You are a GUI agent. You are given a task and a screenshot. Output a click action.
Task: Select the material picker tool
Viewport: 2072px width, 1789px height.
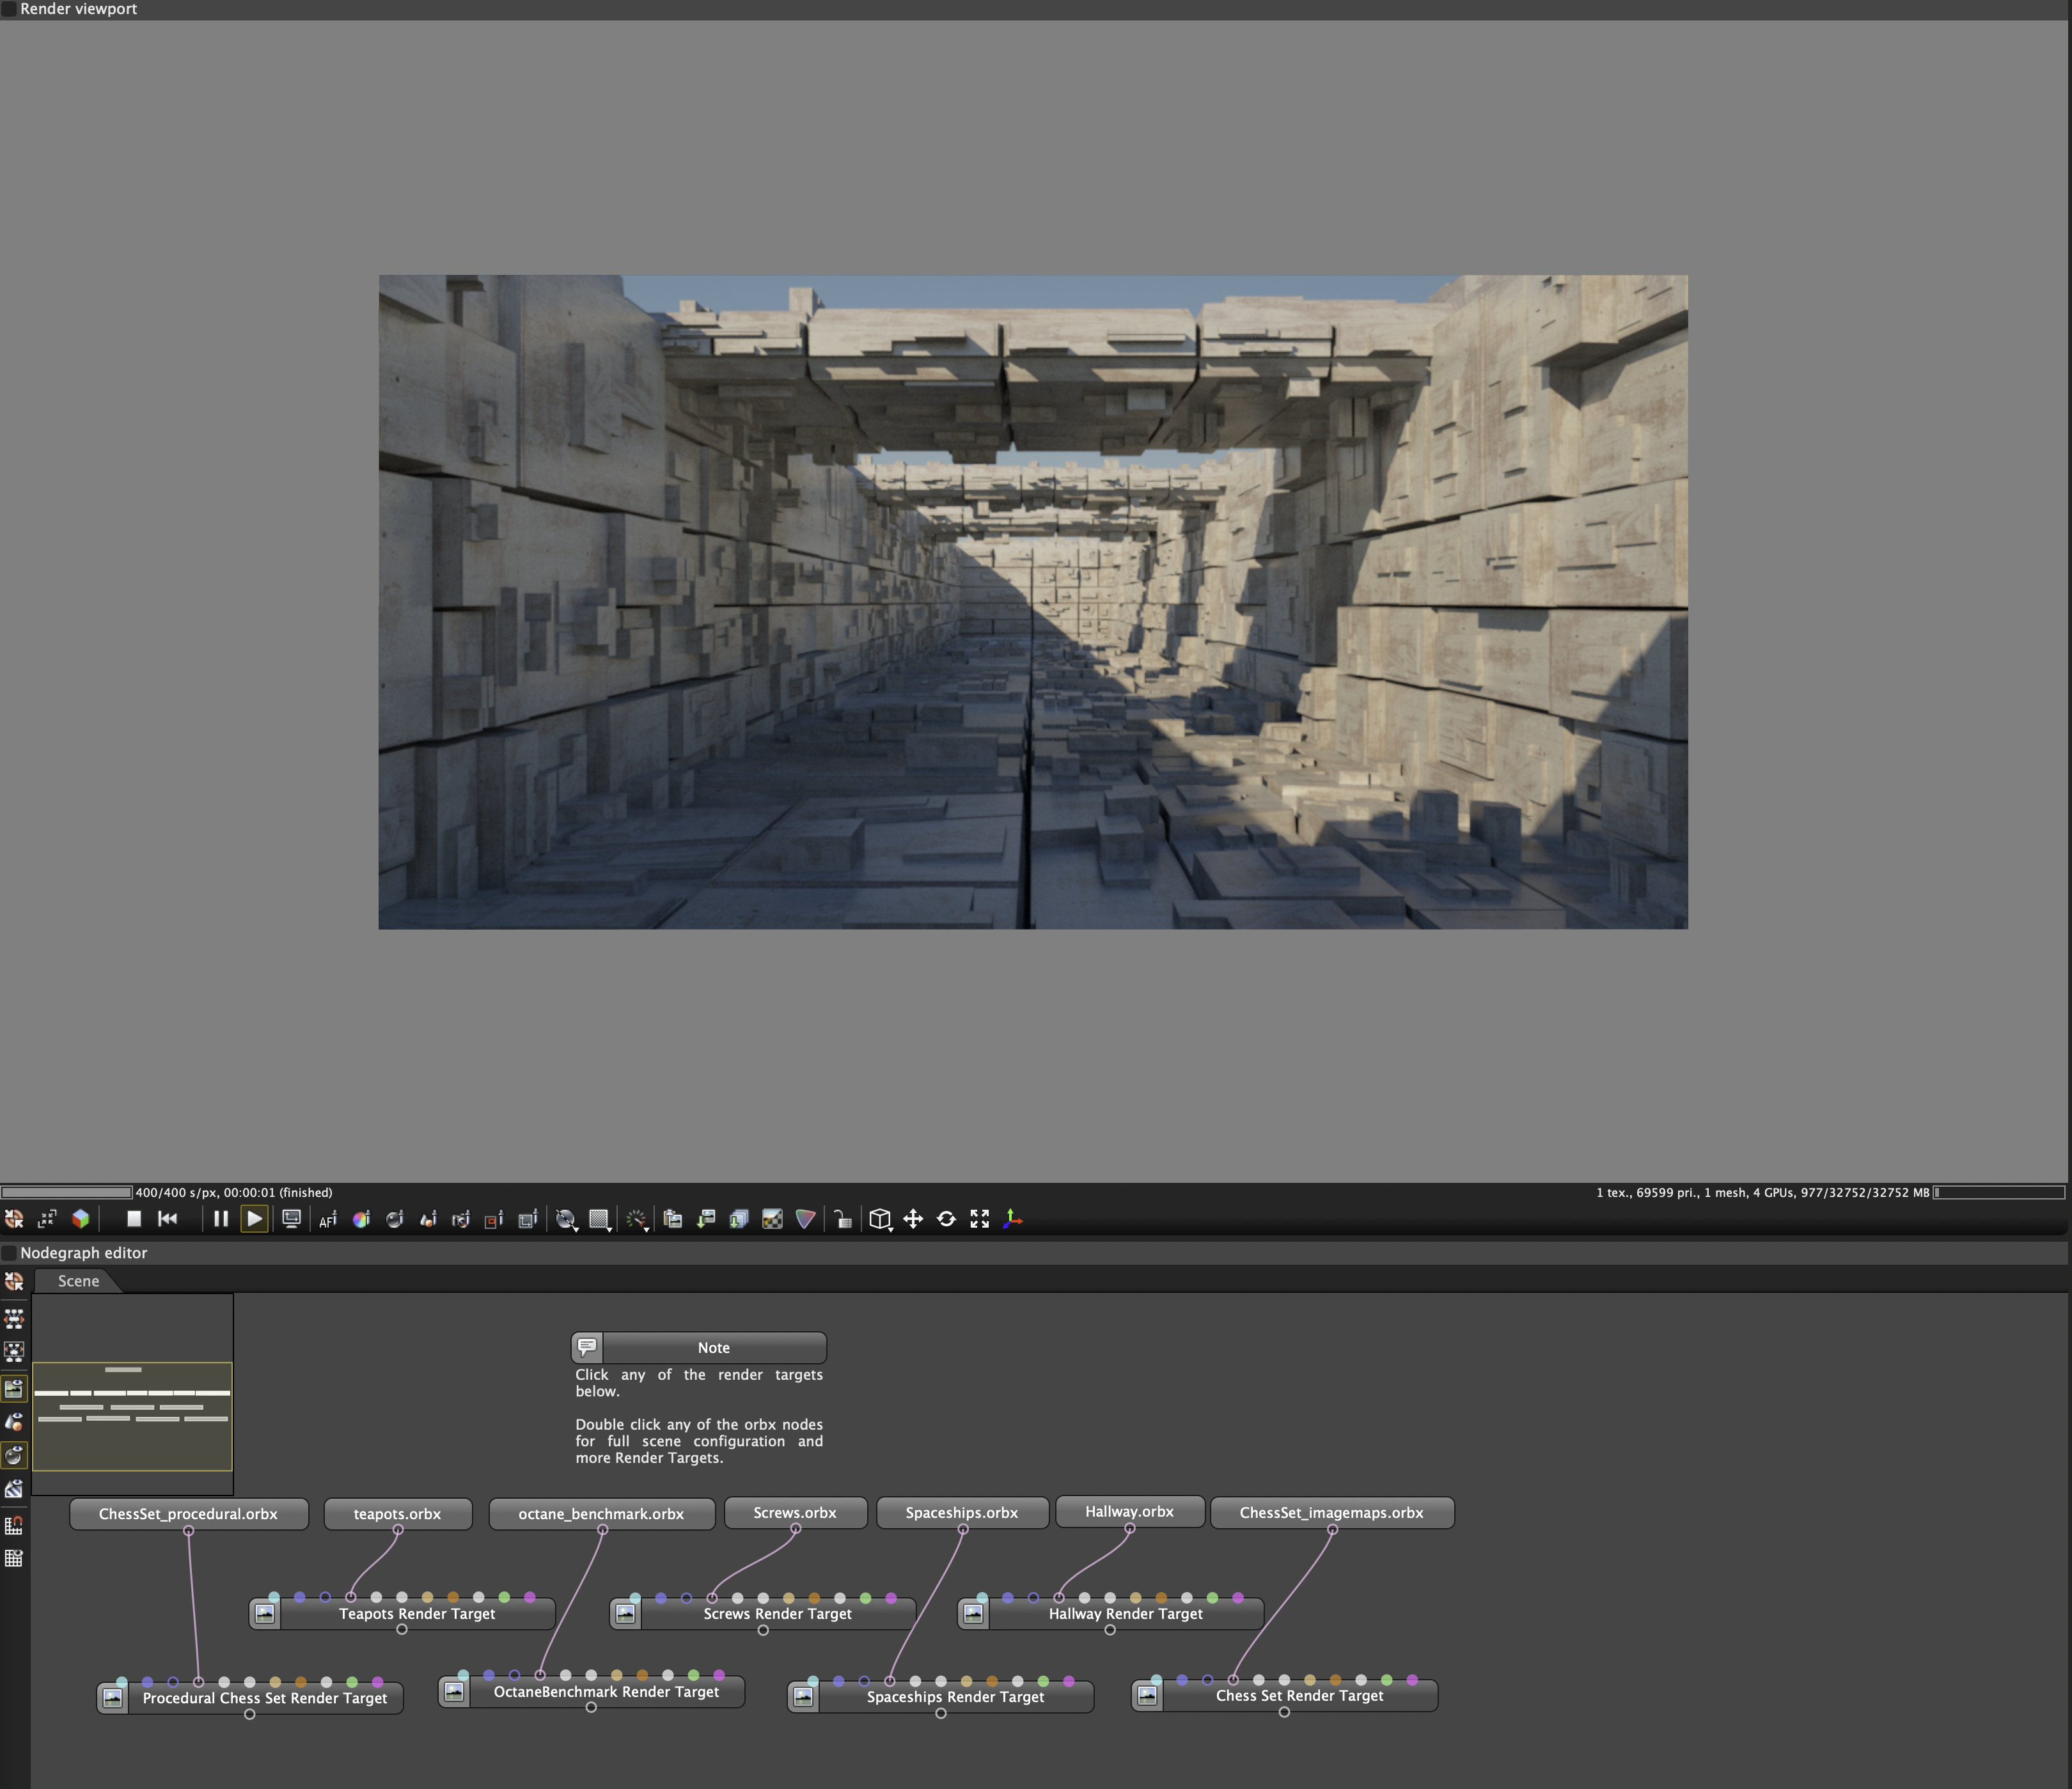pos(394,1219)
